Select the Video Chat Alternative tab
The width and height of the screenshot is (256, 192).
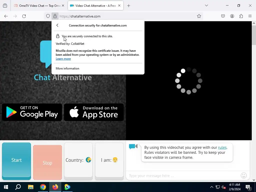tap(95, 5)
